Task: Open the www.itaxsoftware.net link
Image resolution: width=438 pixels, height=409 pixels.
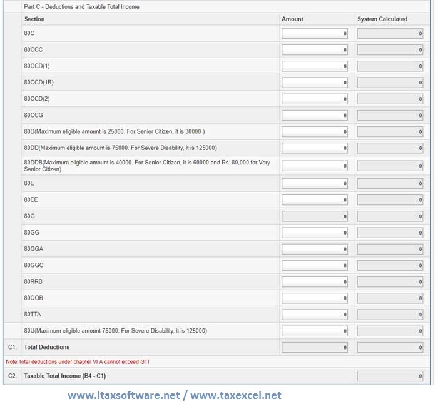Action: (123, 395)
